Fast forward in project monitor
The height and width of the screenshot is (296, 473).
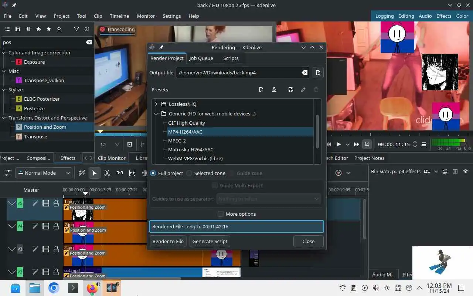tap(356, 144)
